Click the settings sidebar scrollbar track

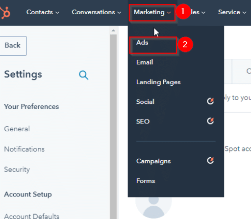point(113,126)
